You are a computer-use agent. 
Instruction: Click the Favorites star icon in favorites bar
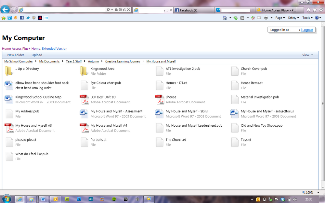4,18
